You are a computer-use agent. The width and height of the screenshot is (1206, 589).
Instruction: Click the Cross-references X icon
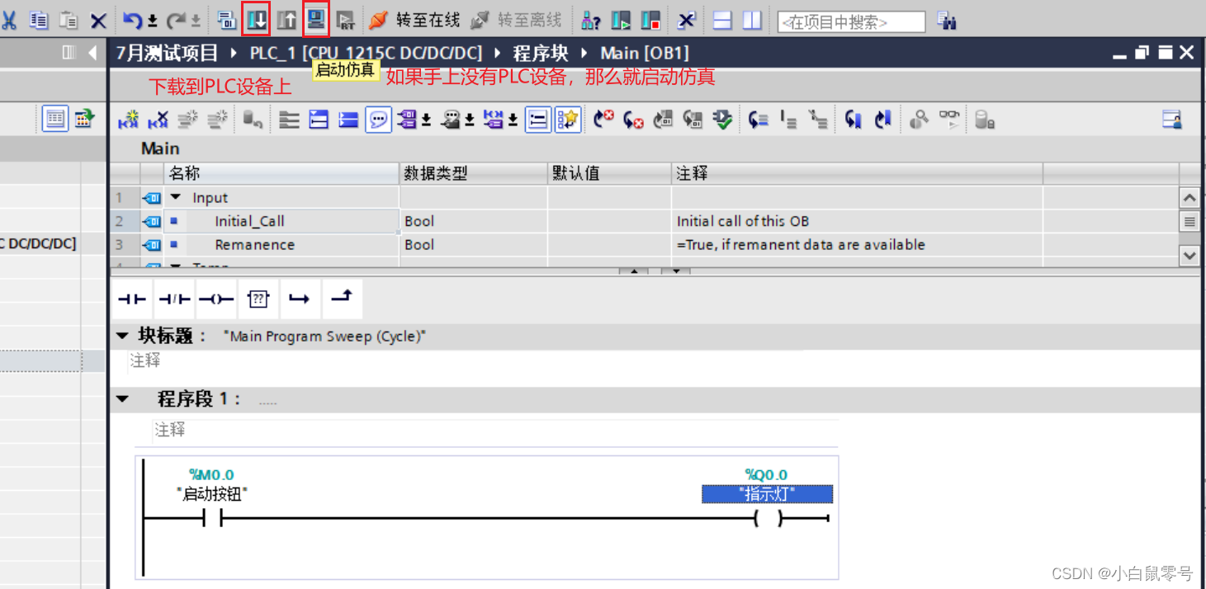686,21
